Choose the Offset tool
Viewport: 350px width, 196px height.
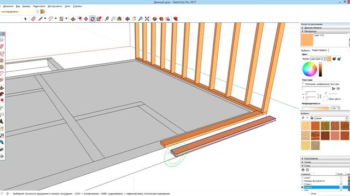[79, 19]
